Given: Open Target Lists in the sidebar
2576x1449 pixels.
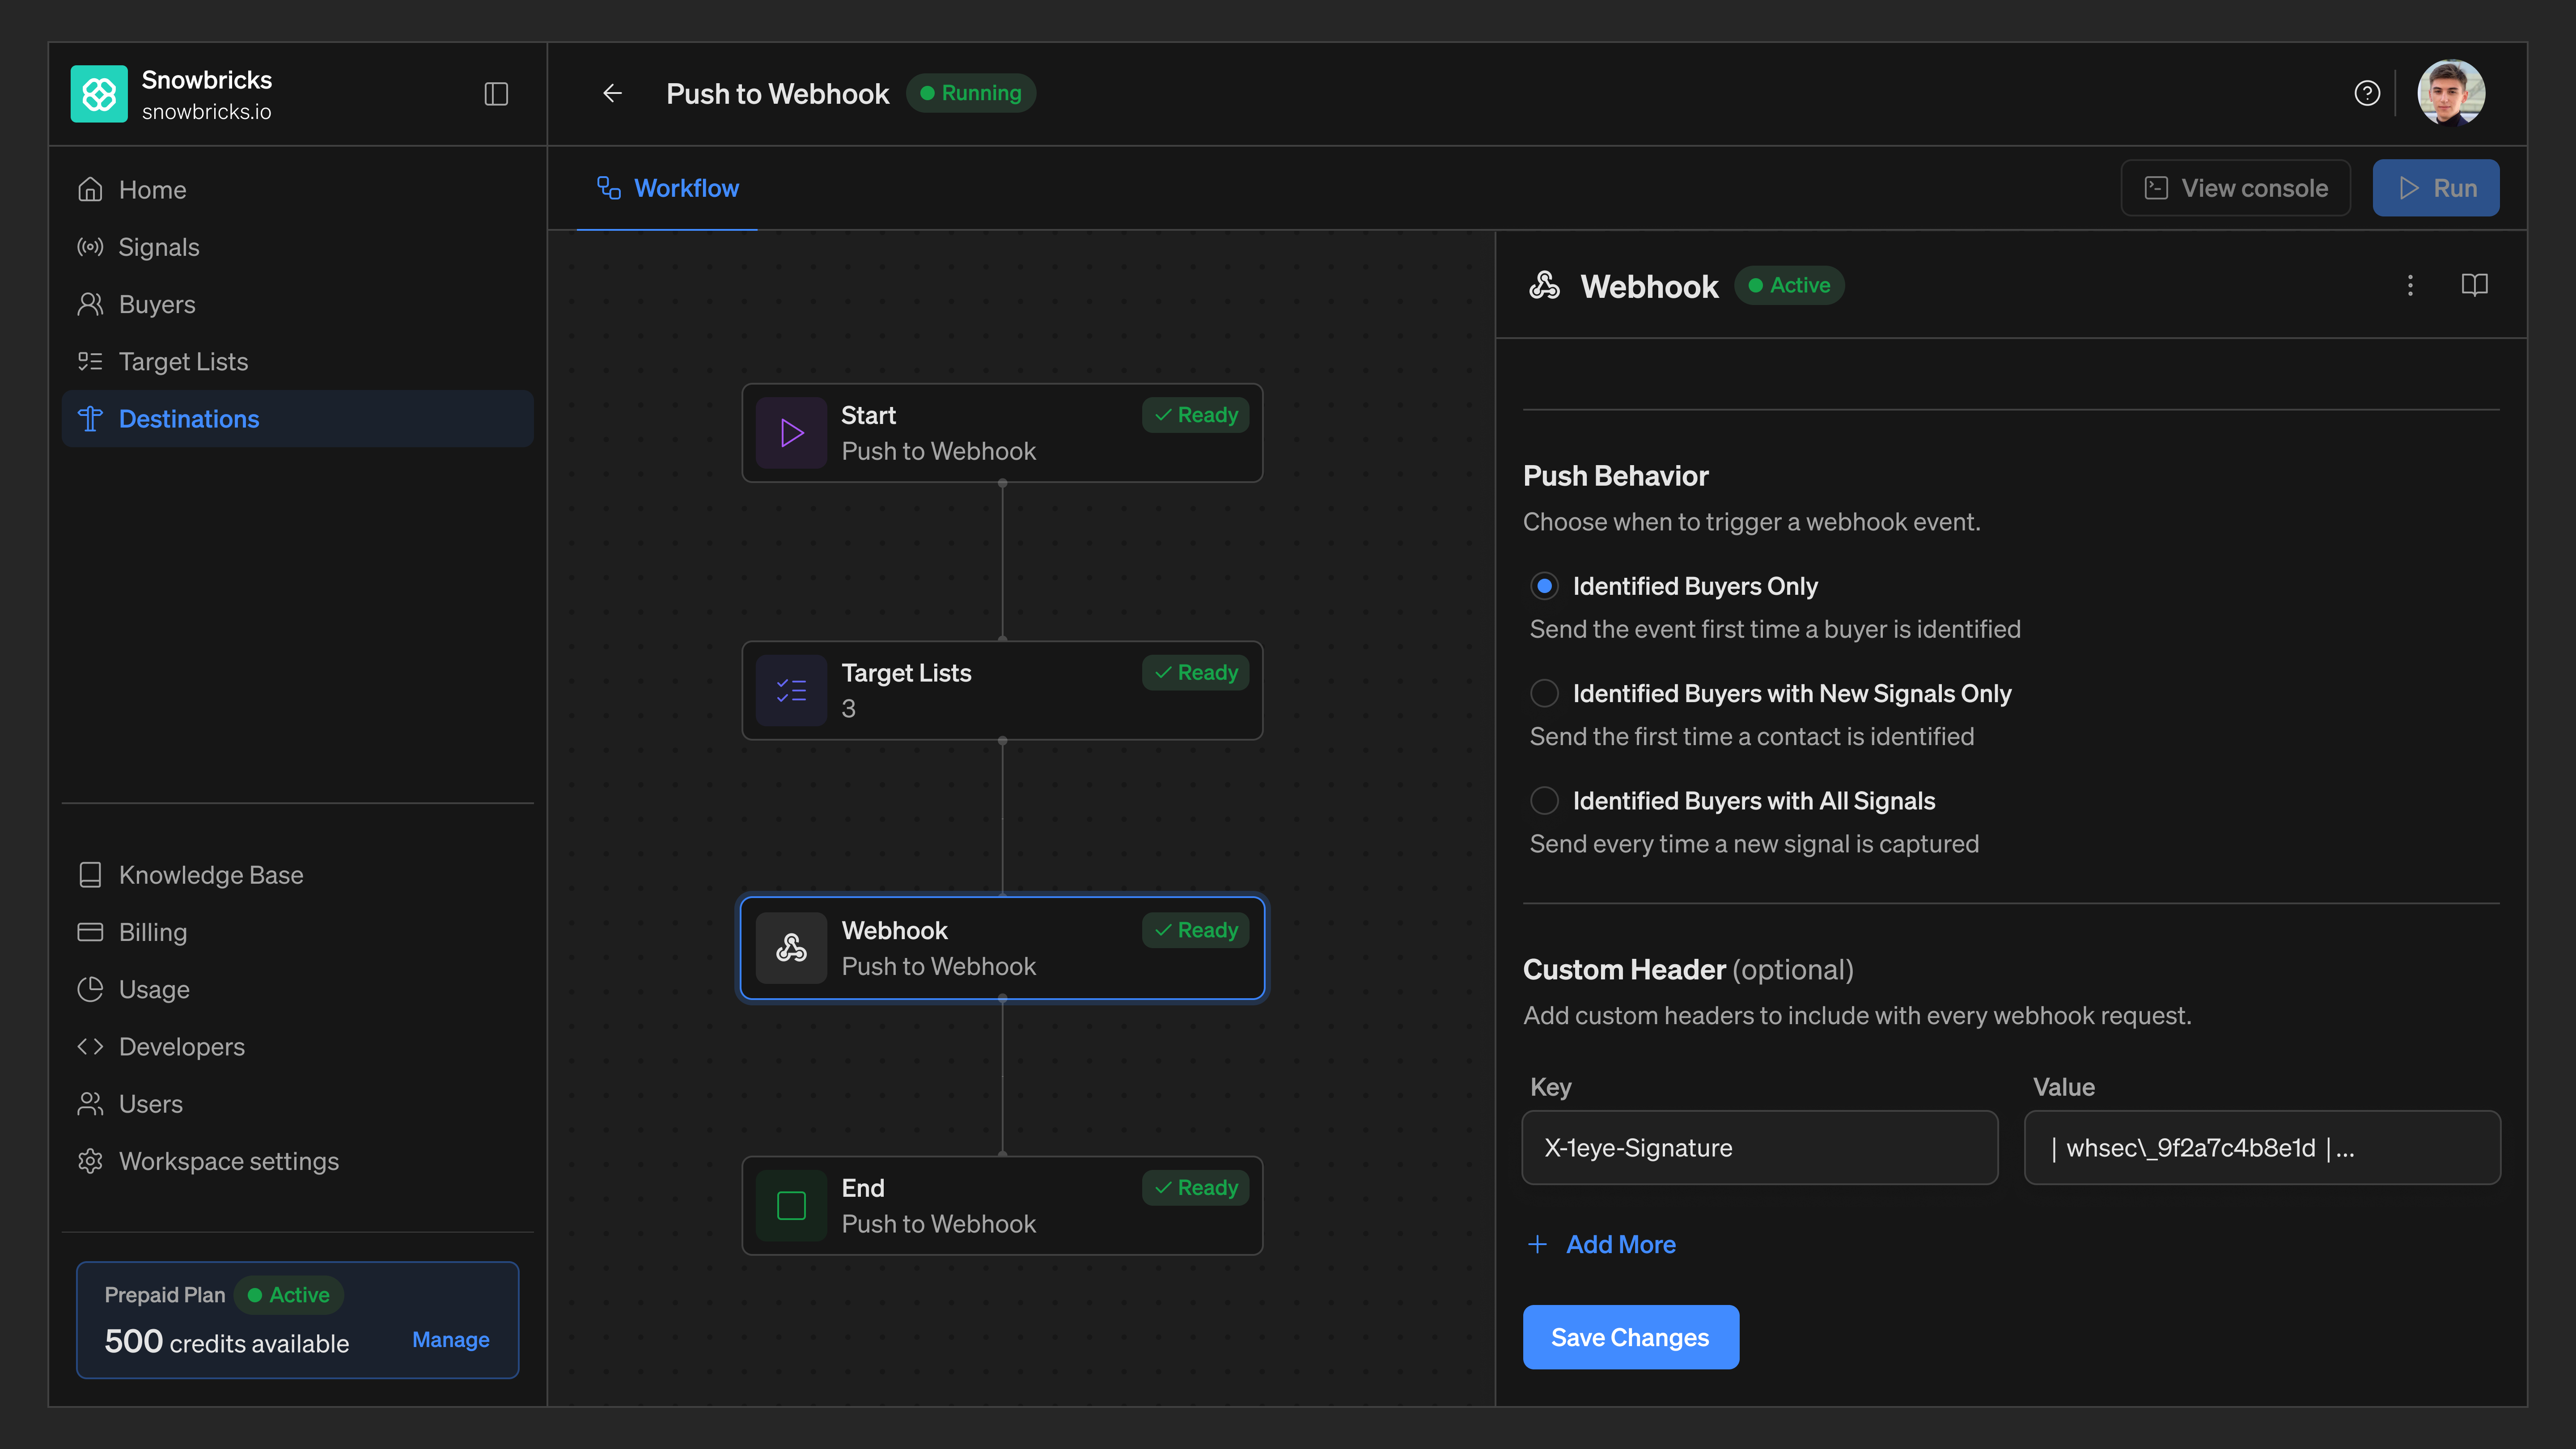Looking at the screenshot, I should pos(297,361).
